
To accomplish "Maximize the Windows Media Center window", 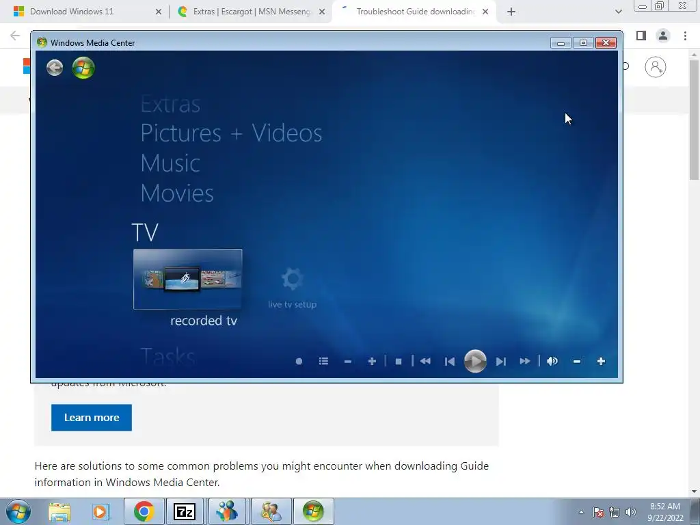I will [583, 43].
